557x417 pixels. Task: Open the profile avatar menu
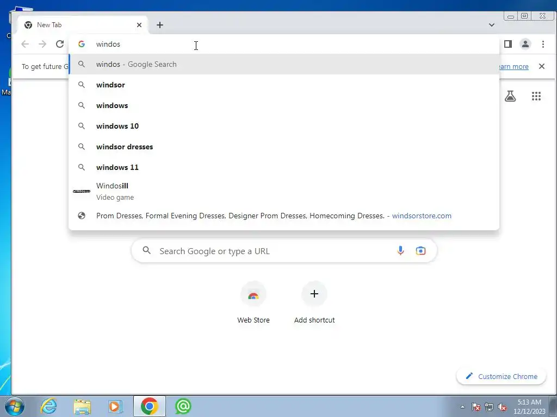point(525,44)
